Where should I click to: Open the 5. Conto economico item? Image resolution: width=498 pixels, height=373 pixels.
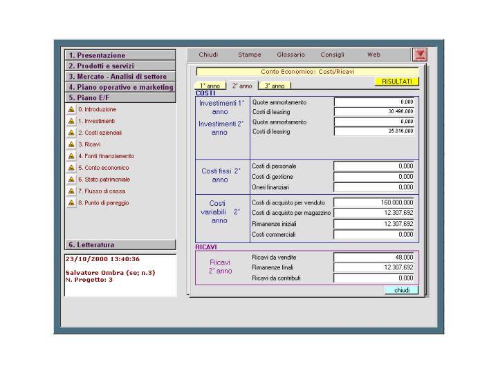tap(104, 168)
